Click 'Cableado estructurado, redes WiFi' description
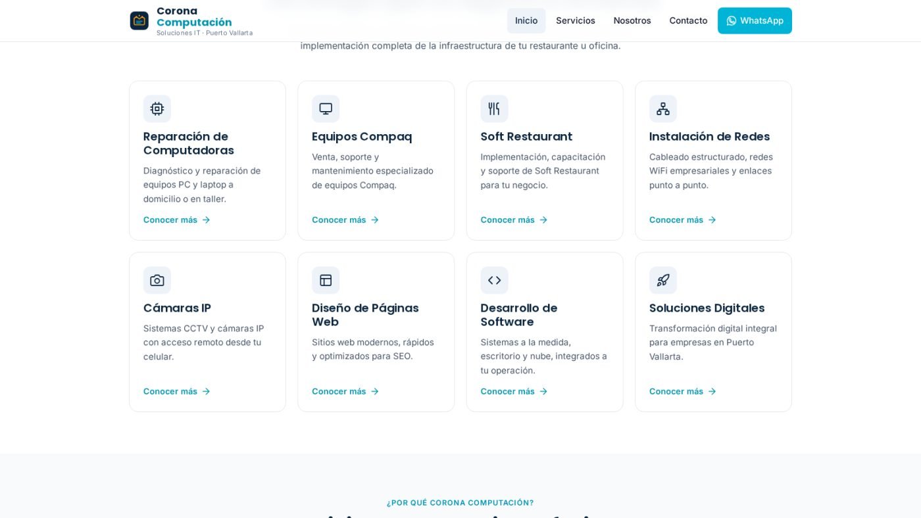 711,171
